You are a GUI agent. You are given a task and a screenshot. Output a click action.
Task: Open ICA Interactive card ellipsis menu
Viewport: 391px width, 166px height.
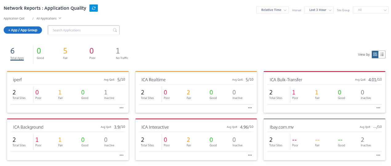click(250, 155)
